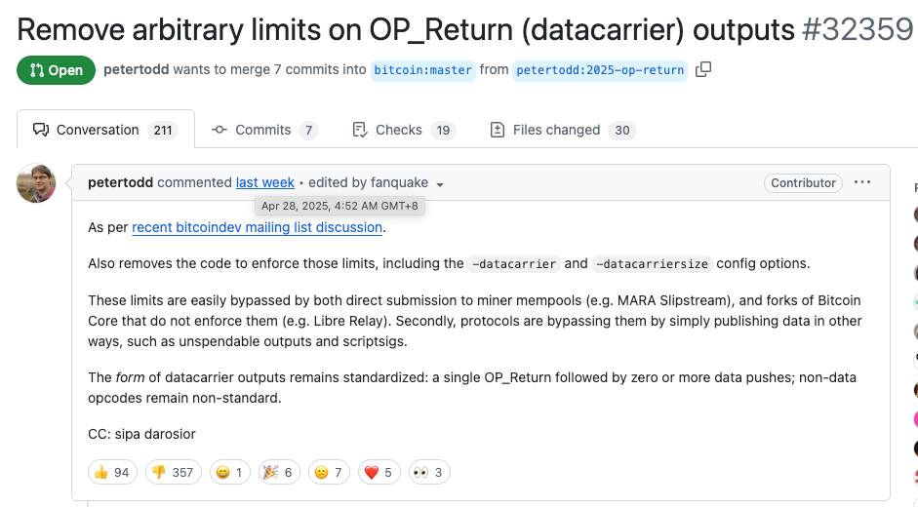Toggle the thumbs down reaction 357
Screen dimensions: 918x507
coord(174,473)
